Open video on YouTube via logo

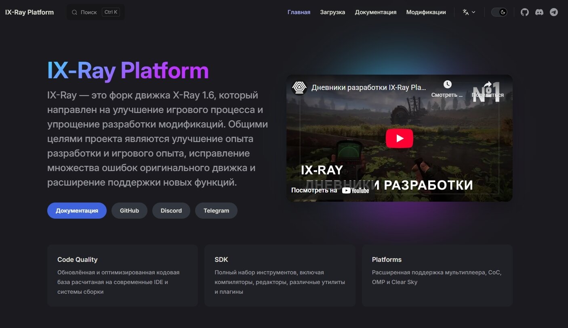[x=356, y=190]
